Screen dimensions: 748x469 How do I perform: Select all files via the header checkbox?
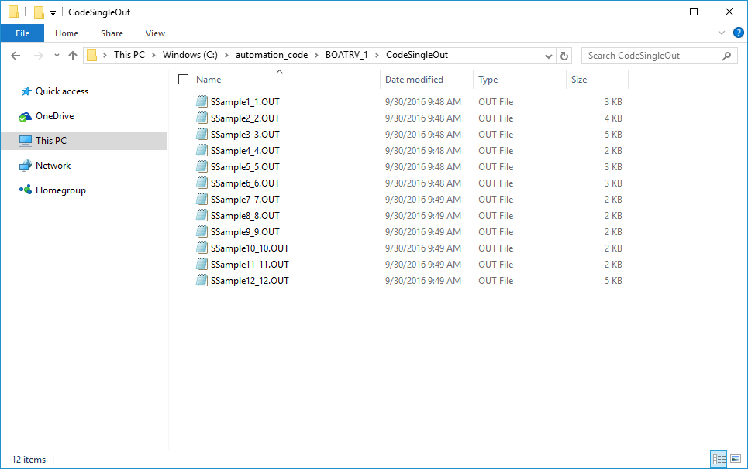(183, 79)
